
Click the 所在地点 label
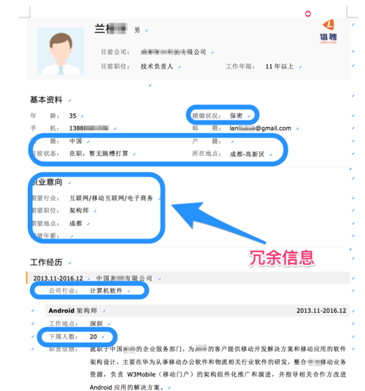coord(207,154)
